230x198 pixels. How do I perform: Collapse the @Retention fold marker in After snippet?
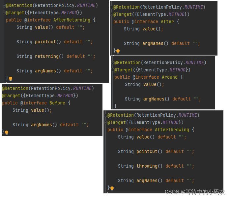click(x=112, y=7)
